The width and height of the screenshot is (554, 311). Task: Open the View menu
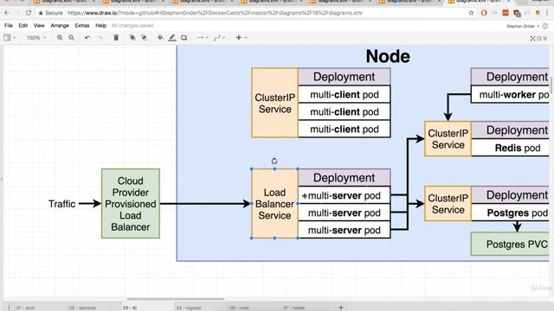(39, 25)
